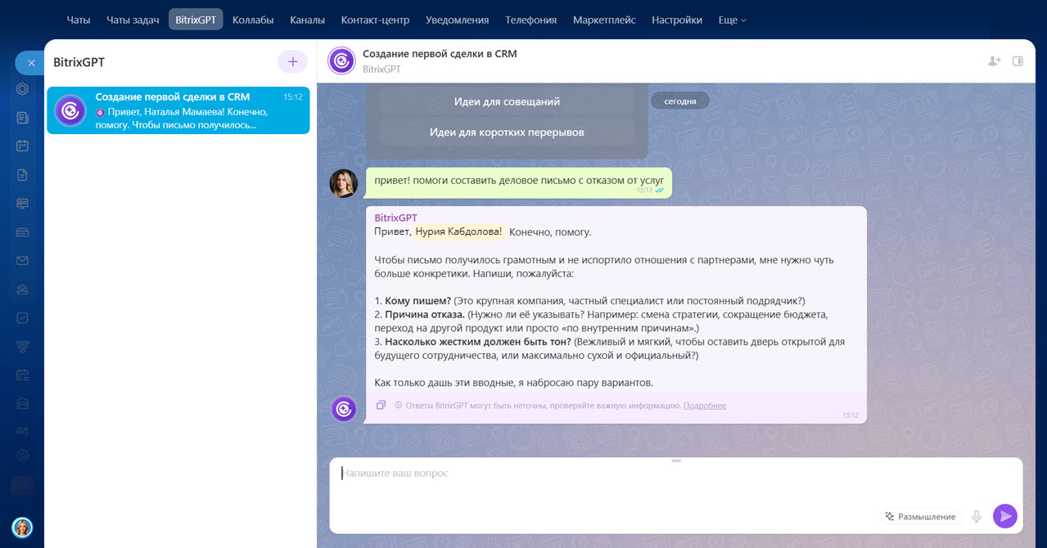The height and width of the screenshot is (548, 1047).
Task: Click the user's message about деловое письмо
Action: [518, 183]
